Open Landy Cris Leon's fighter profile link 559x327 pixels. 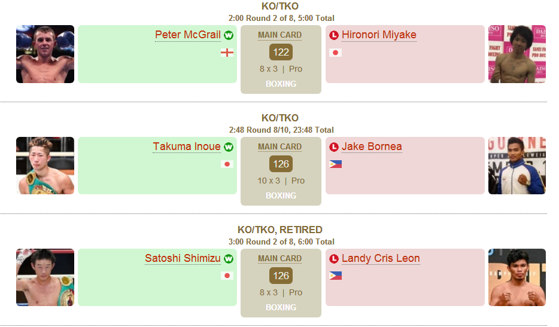381,258
